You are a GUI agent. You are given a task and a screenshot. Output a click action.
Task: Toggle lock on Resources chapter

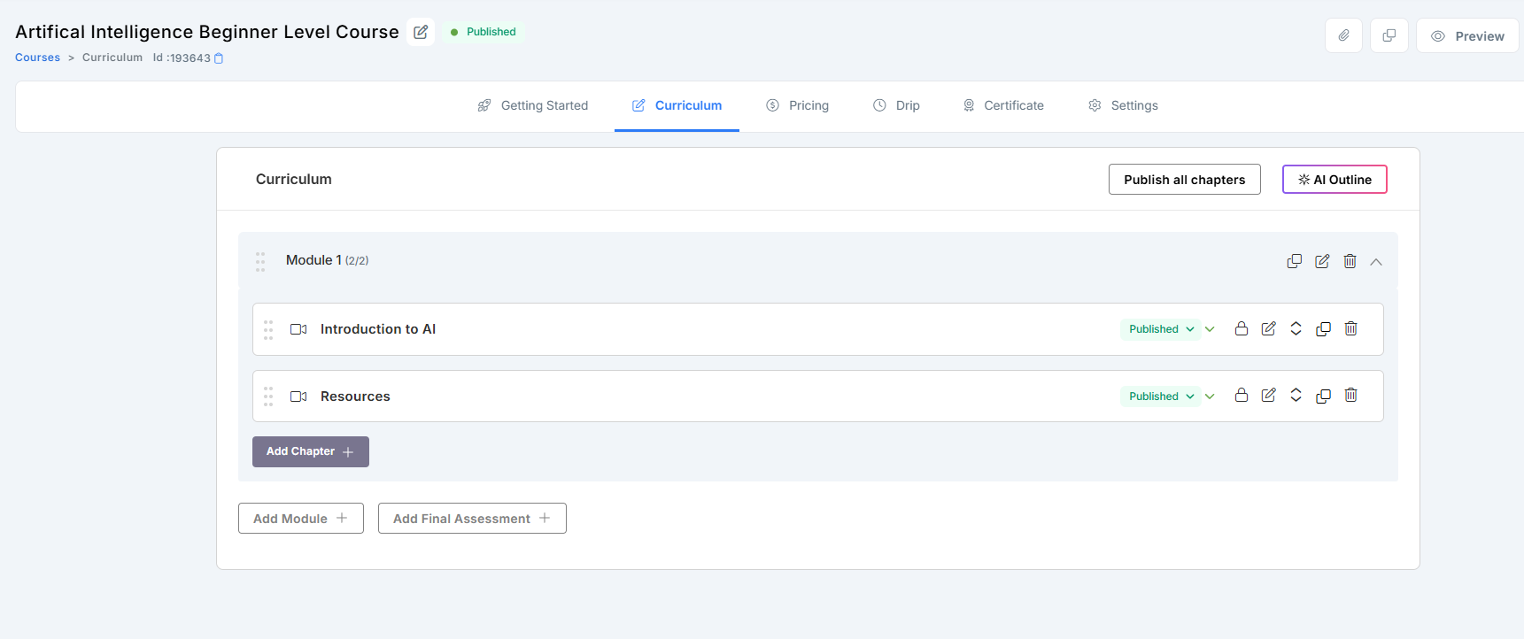pos(1241,396)
